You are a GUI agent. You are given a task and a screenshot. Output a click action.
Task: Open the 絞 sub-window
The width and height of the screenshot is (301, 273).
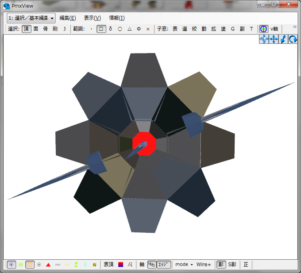pyautogui.click(x=194, y=29)
